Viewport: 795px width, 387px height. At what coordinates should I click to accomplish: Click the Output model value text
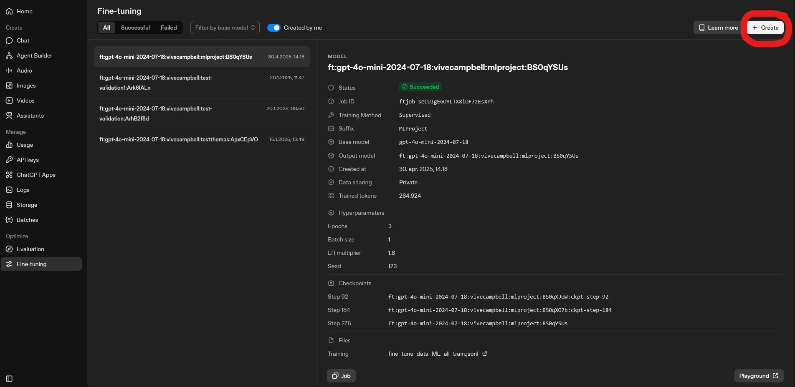[x=489, y=156]
